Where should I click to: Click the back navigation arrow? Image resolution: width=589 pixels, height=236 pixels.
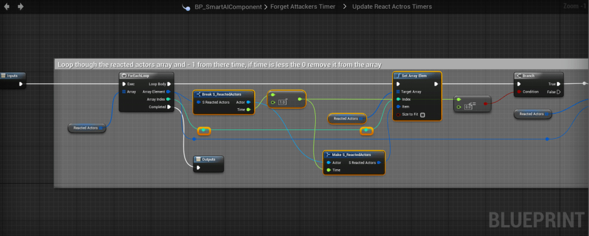coord(7,7)
